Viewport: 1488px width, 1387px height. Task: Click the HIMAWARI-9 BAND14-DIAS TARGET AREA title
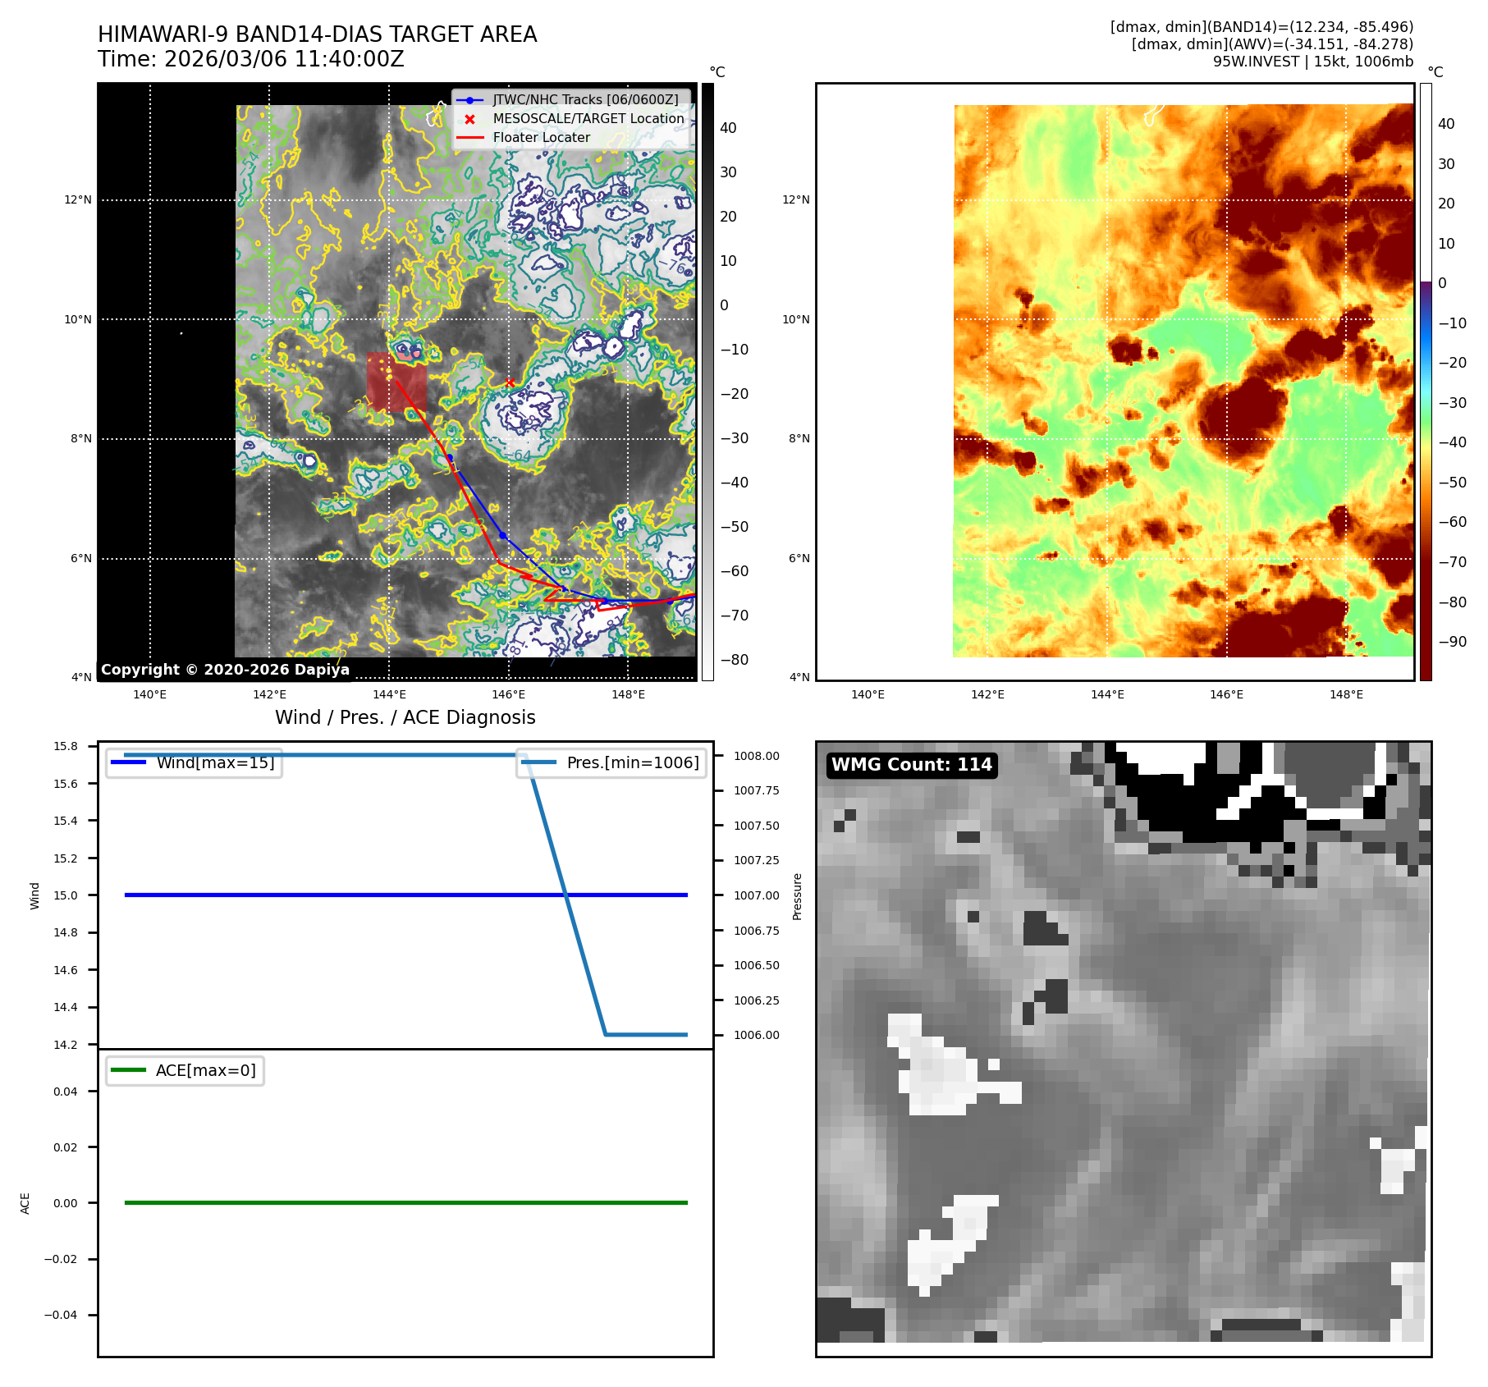tap(317, 34)
